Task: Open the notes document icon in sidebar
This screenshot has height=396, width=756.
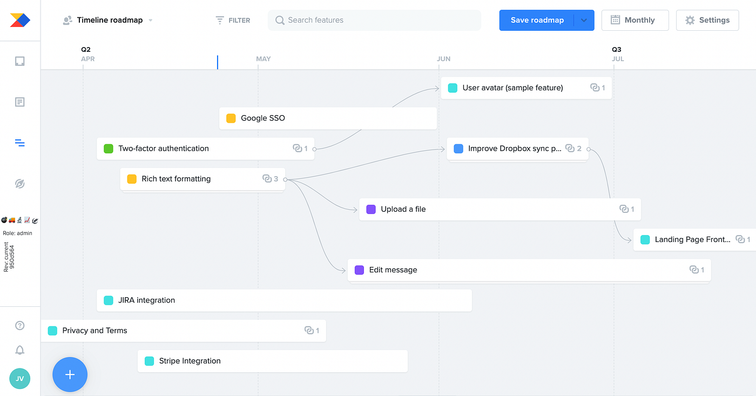Action: pos(20,102)
